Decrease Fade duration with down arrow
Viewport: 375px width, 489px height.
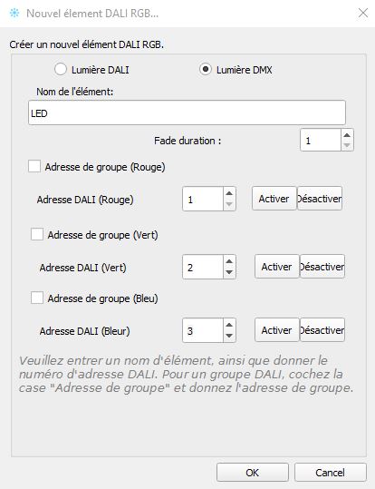click(x=347, y=145)
